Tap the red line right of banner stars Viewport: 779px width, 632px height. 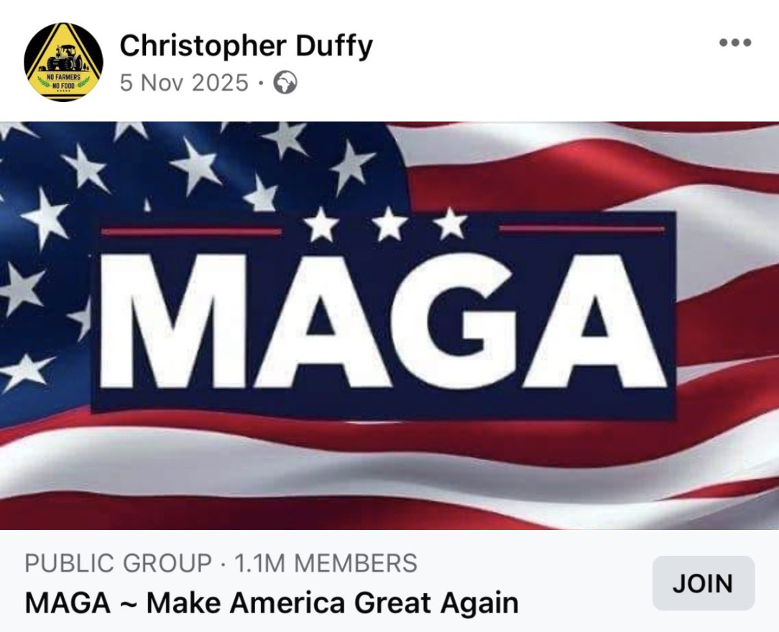[x=582, y=229]
